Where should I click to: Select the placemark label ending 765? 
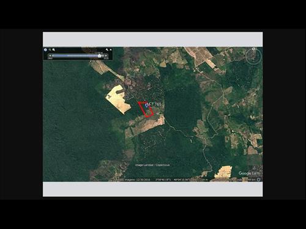tap(155, 104)
